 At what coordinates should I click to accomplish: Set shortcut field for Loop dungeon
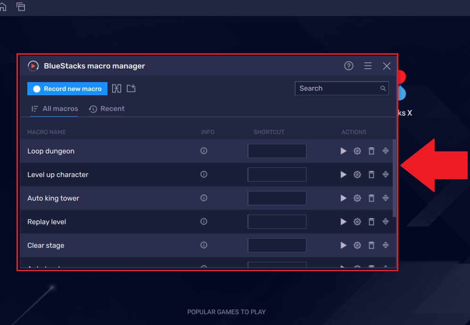point(277,151)
